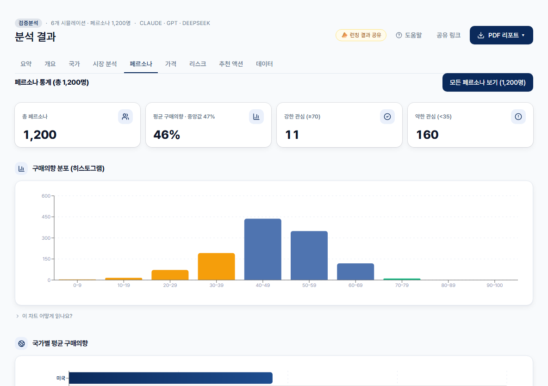The height and width of the screenshot is (386, 548).
Task: Open the PDF 리포트 dropdown arrow
Action: tap(523, 35)
